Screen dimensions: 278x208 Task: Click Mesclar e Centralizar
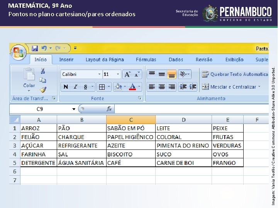pos(229,87)
